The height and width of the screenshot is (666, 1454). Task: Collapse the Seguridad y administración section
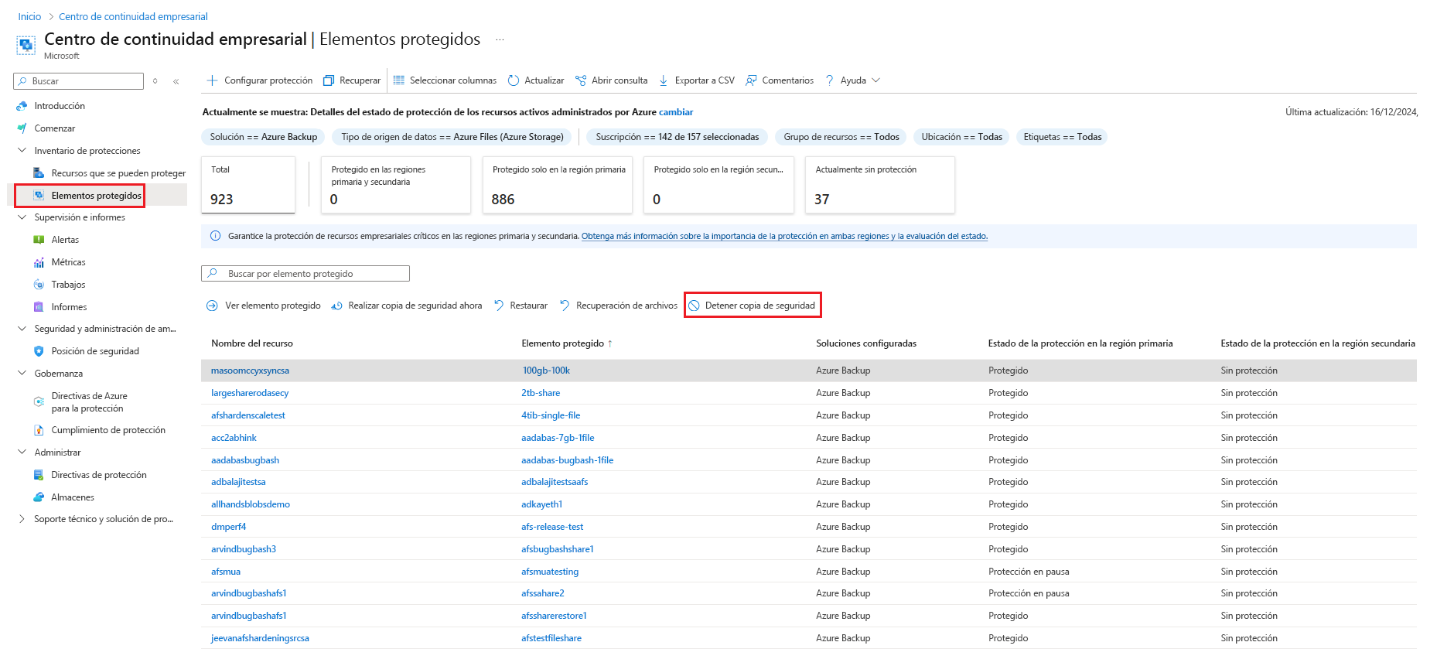click(x=22, y=329)
